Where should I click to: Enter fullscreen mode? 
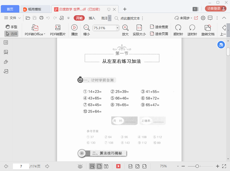pos(224,166)
